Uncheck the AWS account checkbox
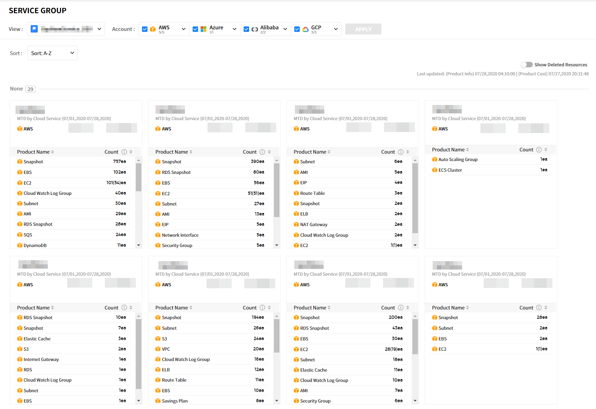 click(145, 29)
